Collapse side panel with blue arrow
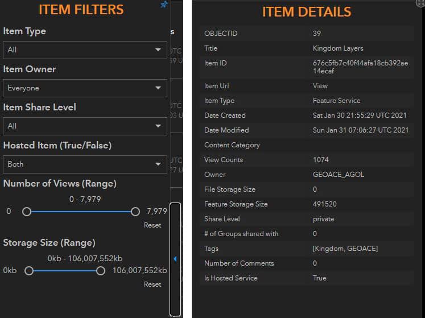This screenshot has height=318, width=425. click(x=175, y=259)
